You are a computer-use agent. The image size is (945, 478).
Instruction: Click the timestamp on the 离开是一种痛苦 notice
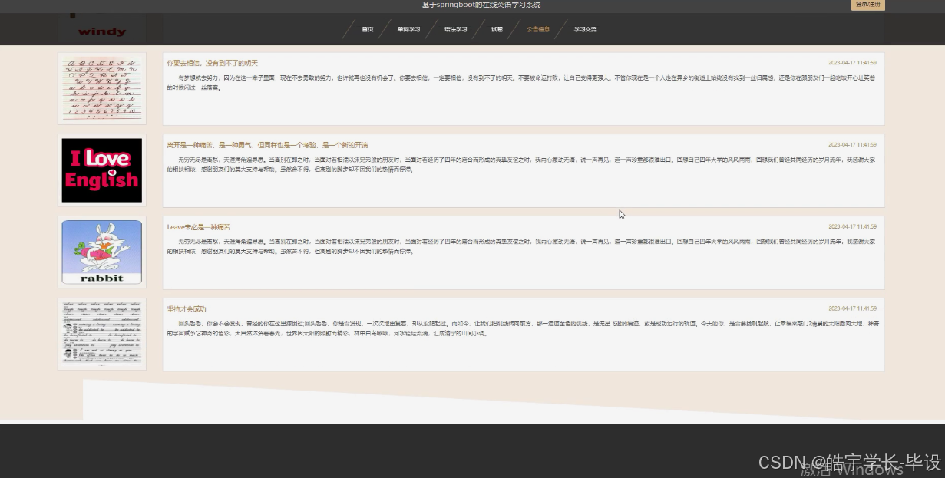pos(852,145)
